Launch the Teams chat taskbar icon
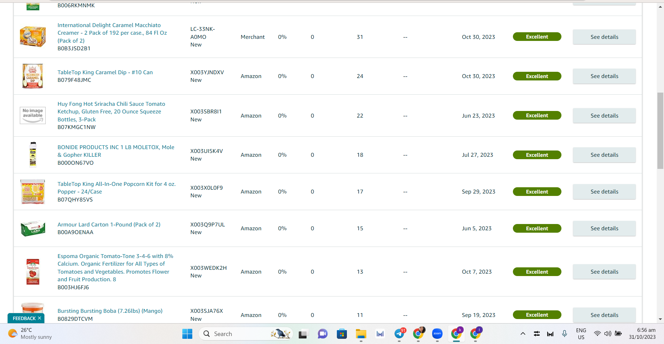This screenshot has height=344, width=664. click(323, 334)
